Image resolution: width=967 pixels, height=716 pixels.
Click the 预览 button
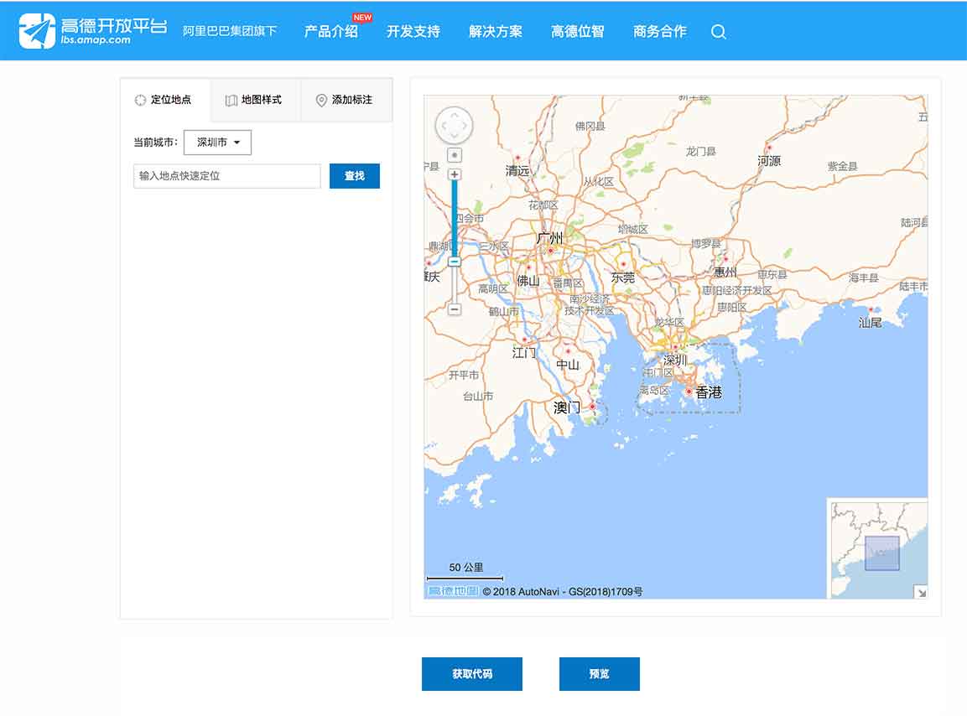coord(598,673)
